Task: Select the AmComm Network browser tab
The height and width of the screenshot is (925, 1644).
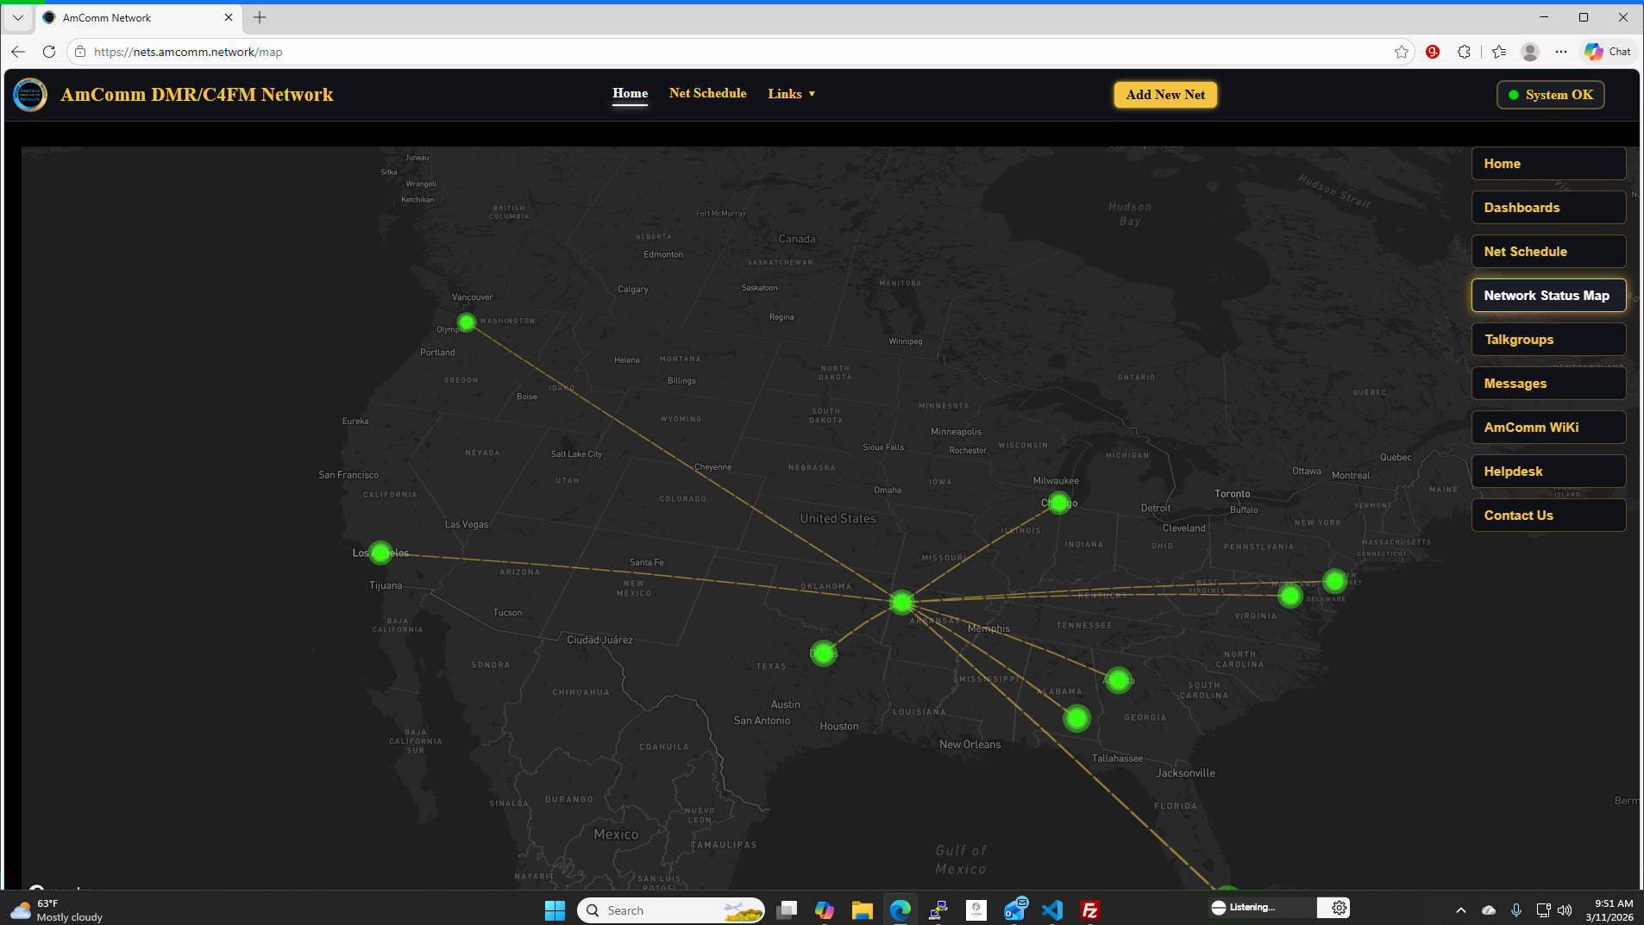Action: click(x=129, y=17)
